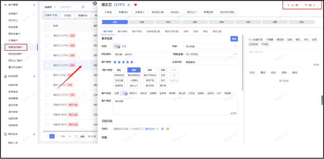Viewport: 324px width, 159px height.
Task: Set customer rating to the first star
Action: pos(115,62)
